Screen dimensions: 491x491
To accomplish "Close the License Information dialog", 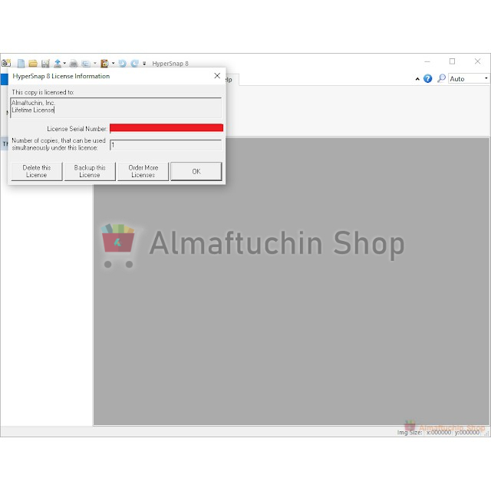I will click(x=217, y=76).
